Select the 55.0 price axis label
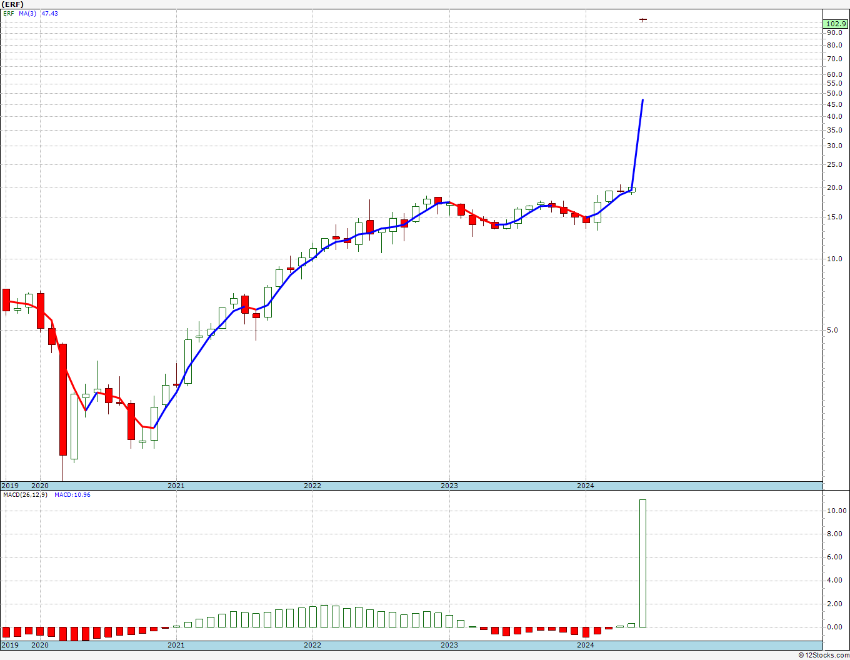The image size is (850, 660). 834,83
